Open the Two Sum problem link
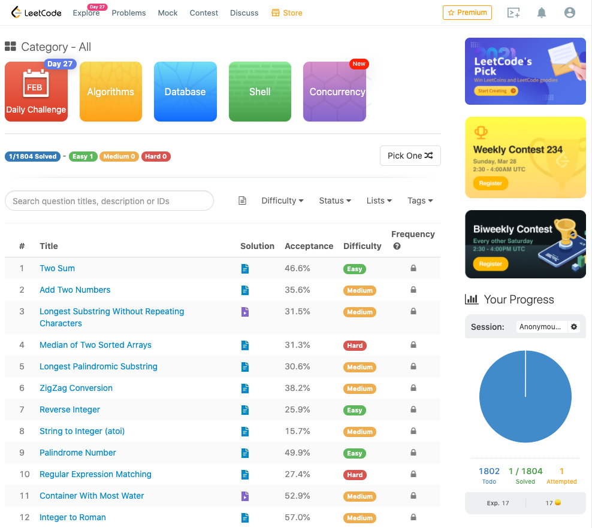This screenshot has height=528, width=592. click(x=58, y=268)
